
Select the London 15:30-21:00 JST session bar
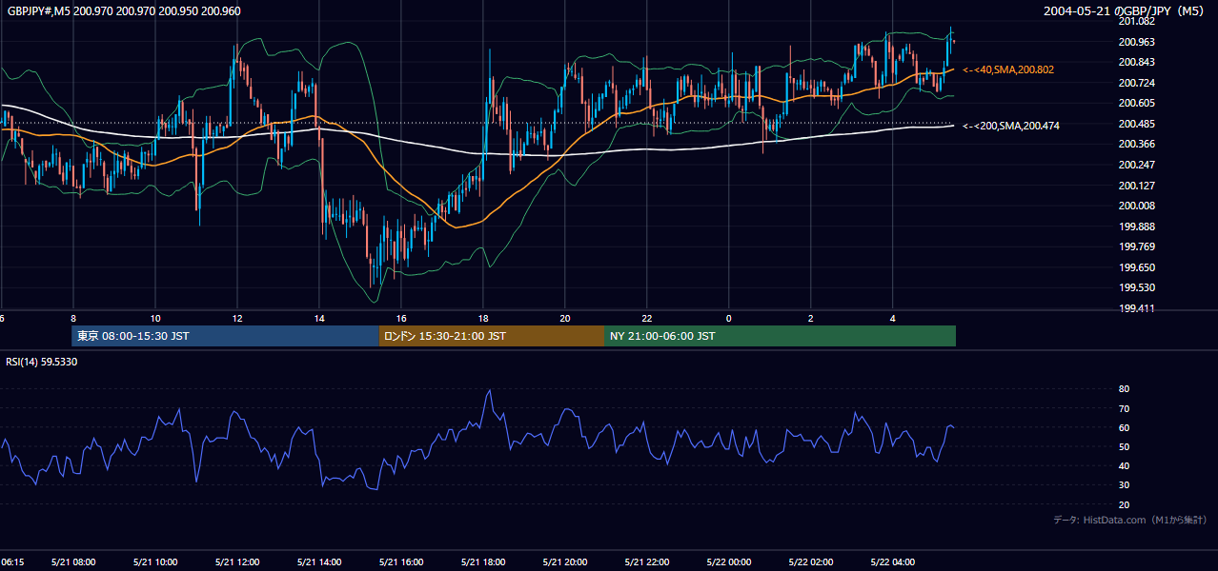tap(492, 336)
